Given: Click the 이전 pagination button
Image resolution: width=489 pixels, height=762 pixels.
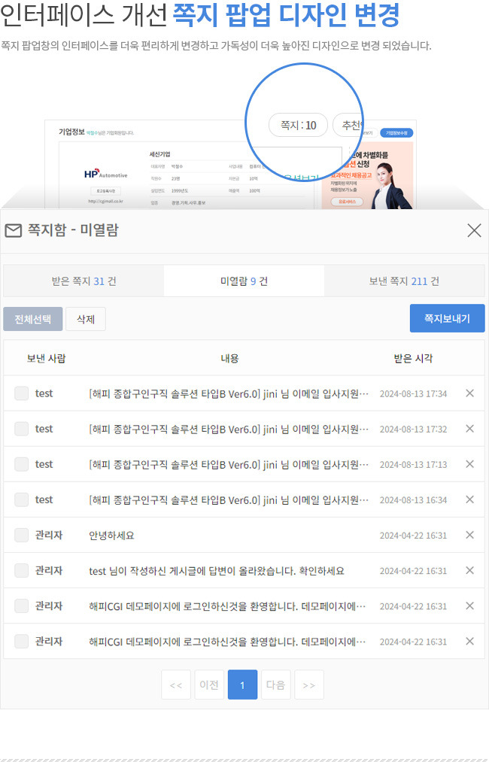Looking at the screenshot, I should [x=209, y=685].
